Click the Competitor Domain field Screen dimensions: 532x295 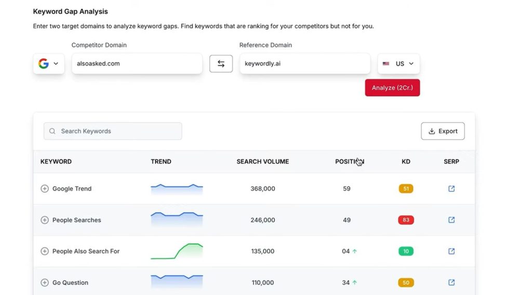(x=137, y=63)
